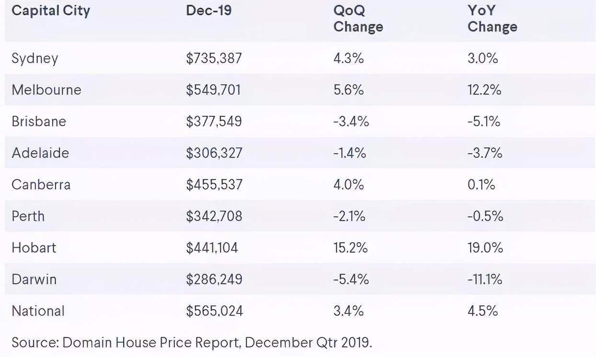596x357 pixels.
Task: Click the Capital City column header
Action: [51, 11]
